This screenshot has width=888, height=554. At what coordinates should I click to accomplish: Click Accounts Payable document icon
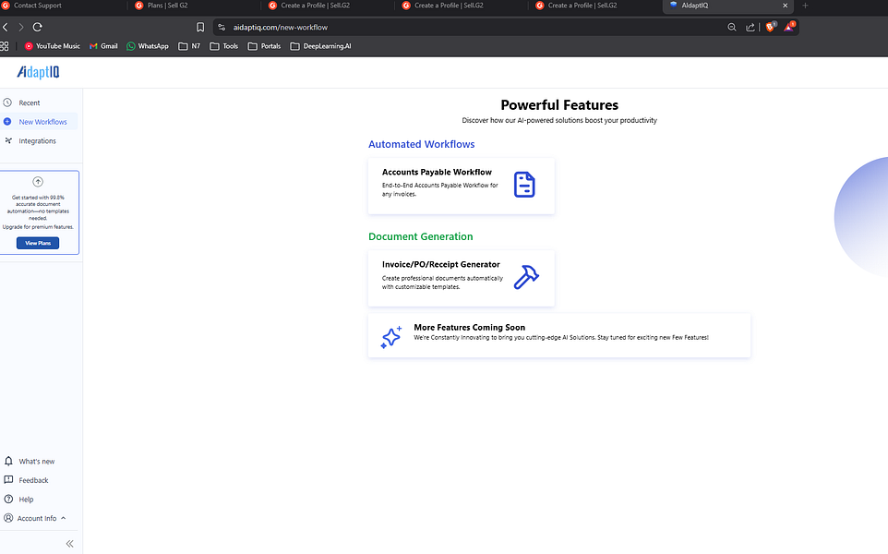tap(524, 185)
